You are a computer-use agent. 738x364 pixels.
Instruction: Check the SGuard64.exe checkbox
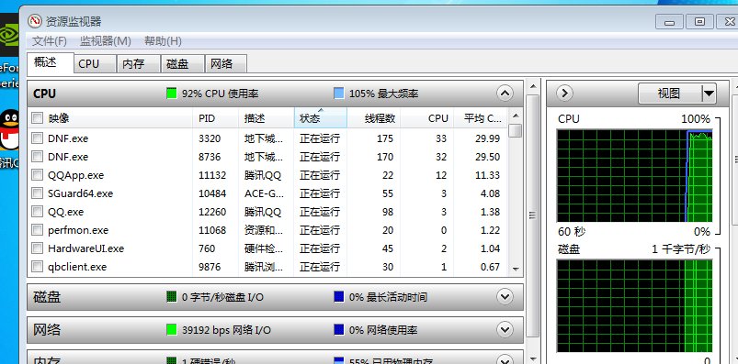point(37,193)
